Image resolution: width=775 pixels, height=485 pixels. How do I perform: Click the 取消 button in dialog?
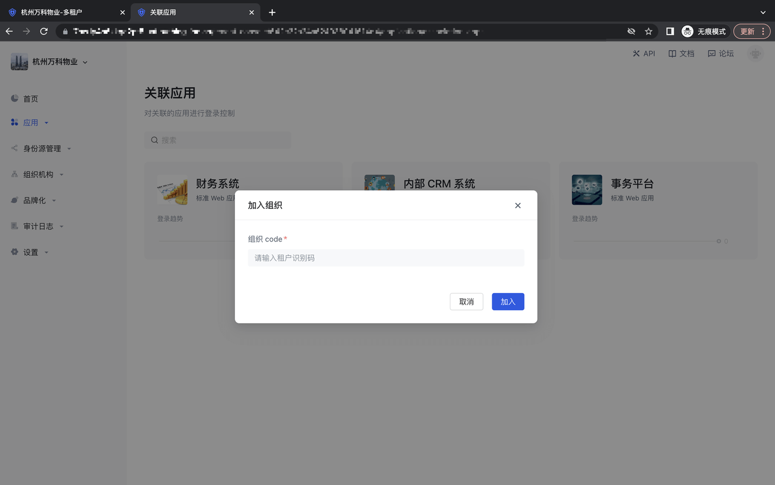(466, 302)
